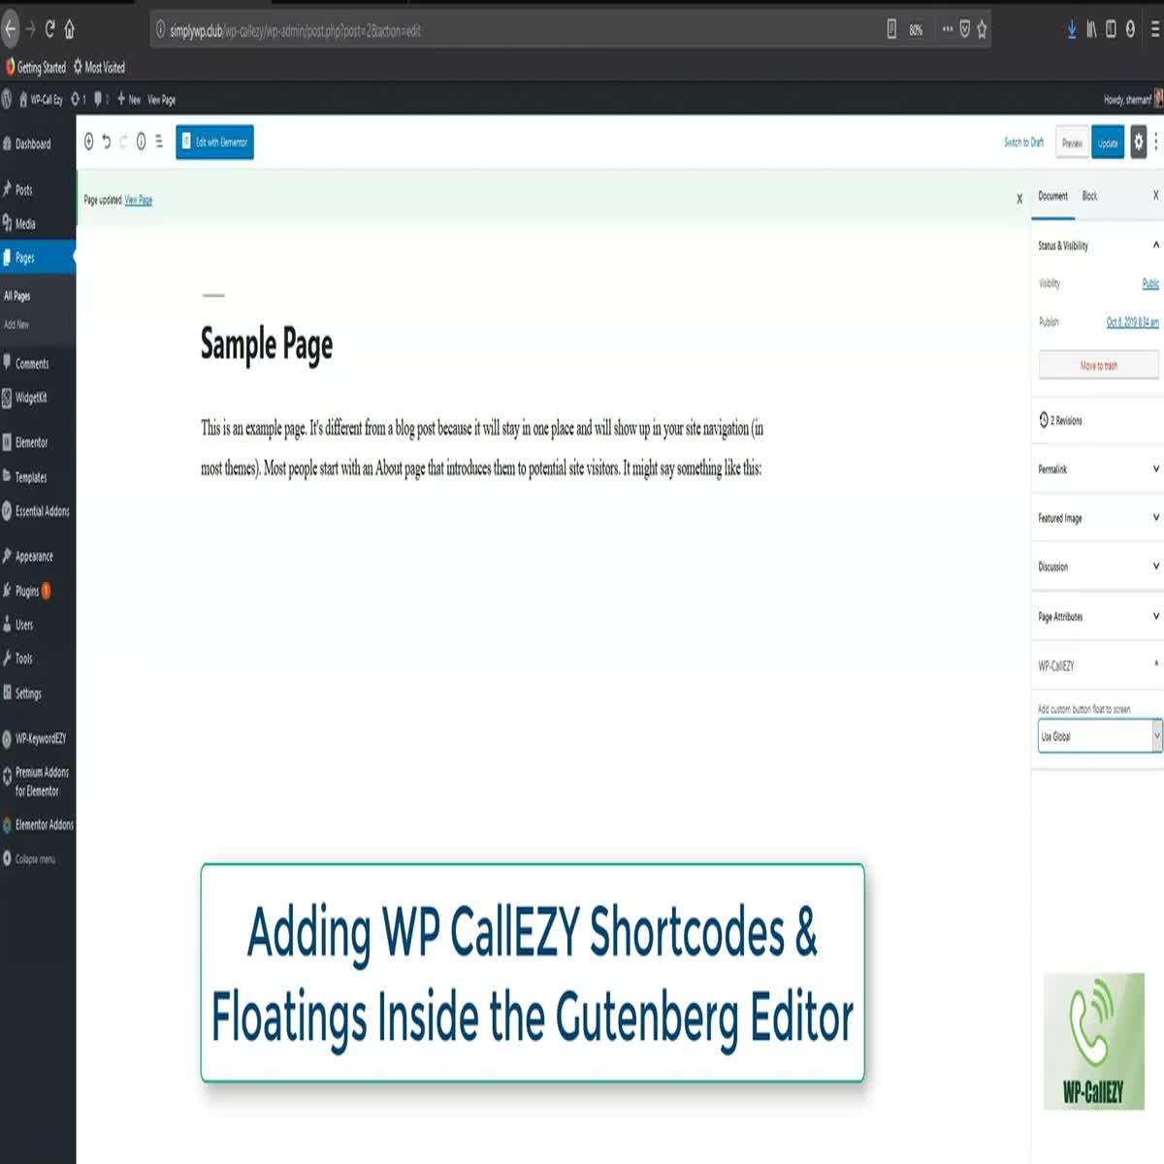The height and width of the screenshot is (1164, 1164).
Task: Click the Sample Page title field
Action: (x=267, y=344)
